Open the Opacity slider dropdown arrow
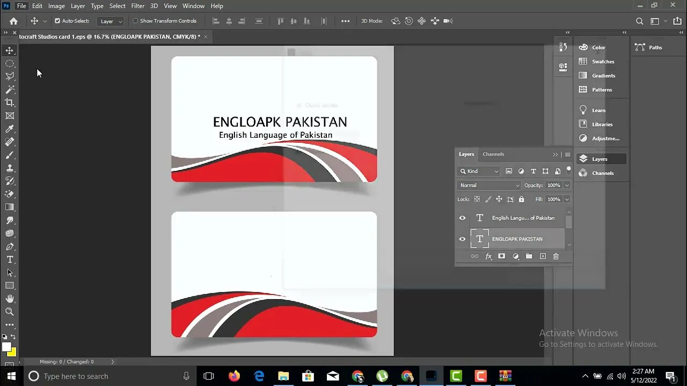687x386 pixels. [567, 185]
